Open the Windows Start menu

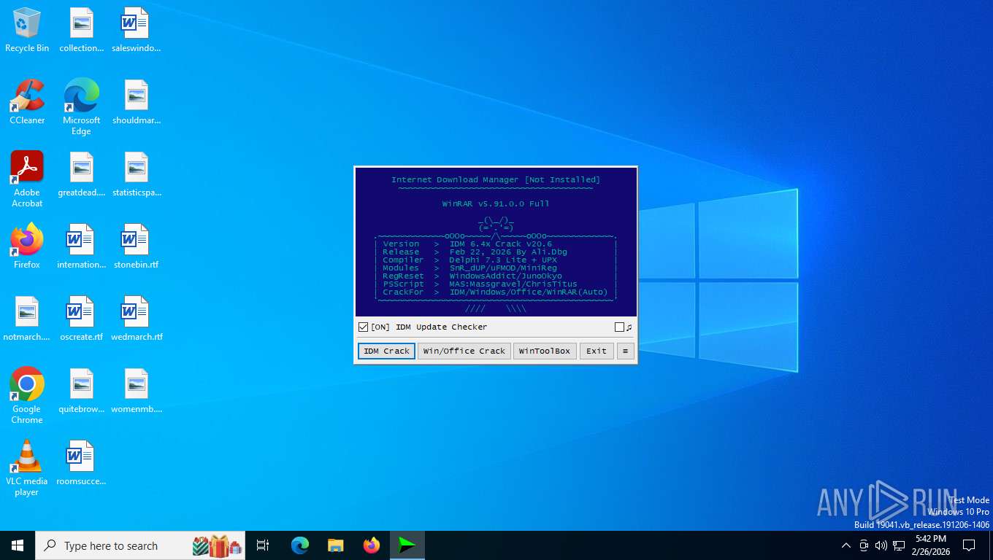pyautogui.click(x=18, y=545)
